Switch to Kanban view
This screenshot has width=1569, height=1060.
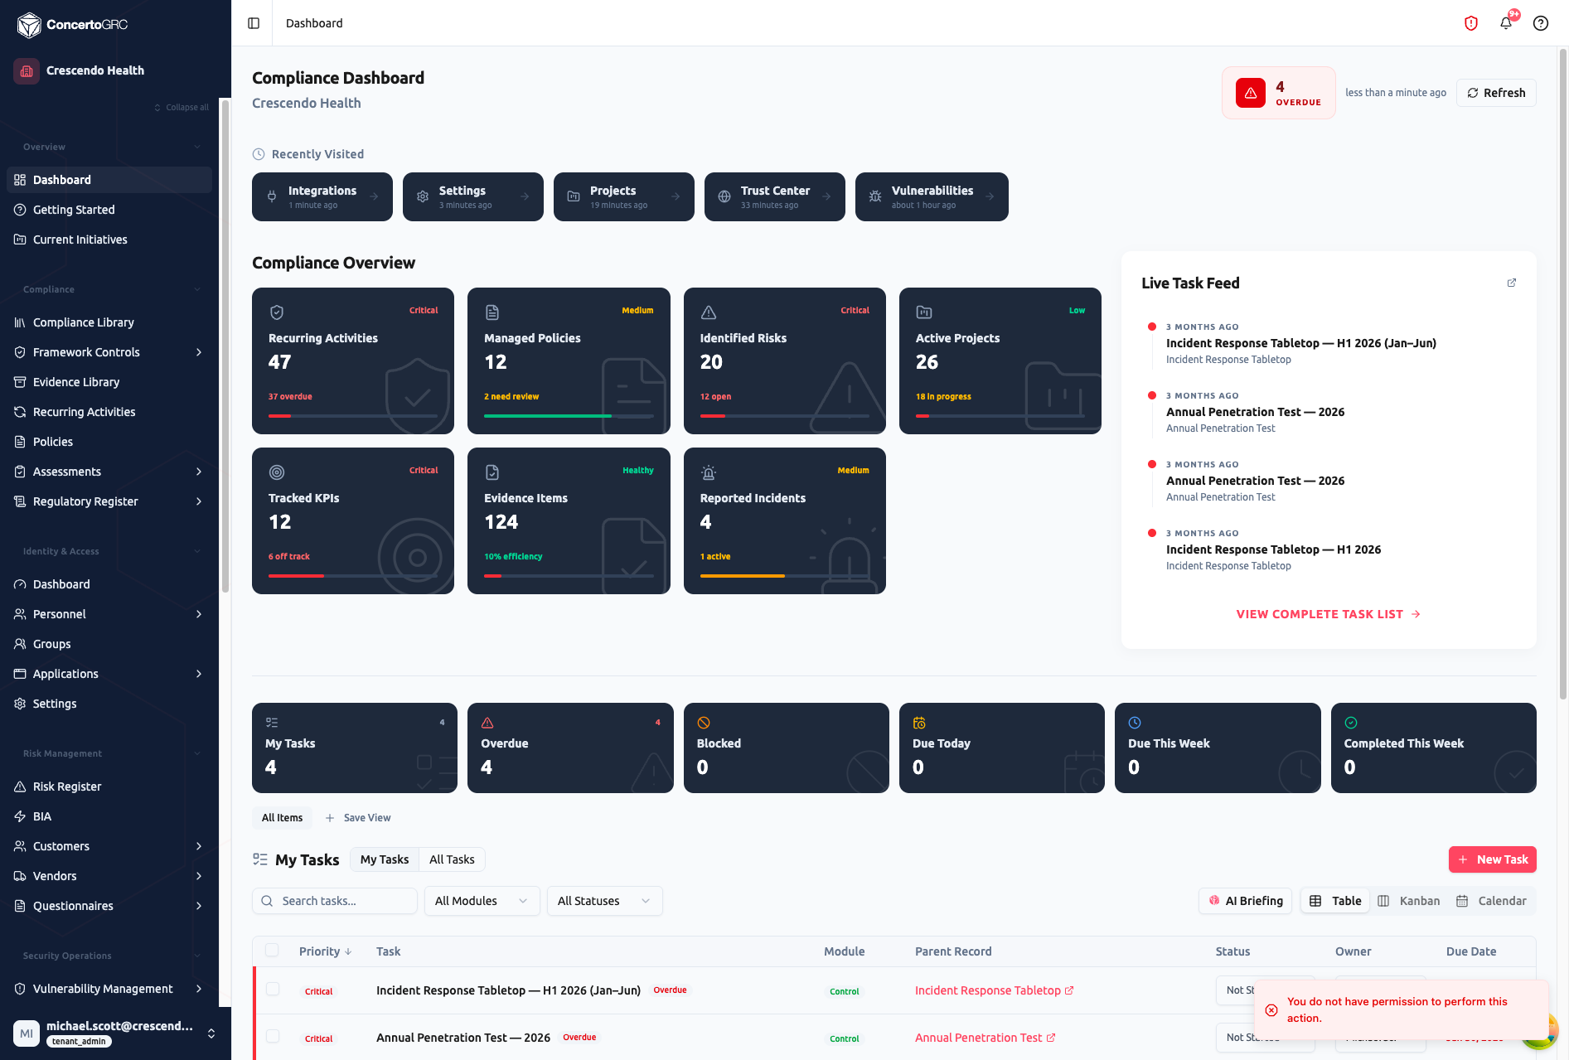(1409, 901)
